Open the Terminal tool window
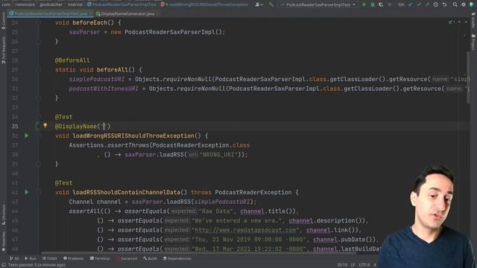This screenshot has width=477, height=268. pos(100,258)
